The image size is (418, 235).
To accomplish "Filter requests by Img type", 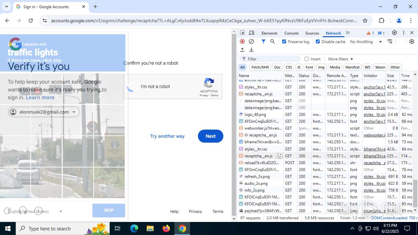I will point(321,67).
